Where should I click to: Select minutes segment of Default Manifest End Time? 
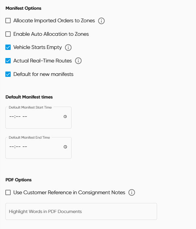tap(18, 147)
